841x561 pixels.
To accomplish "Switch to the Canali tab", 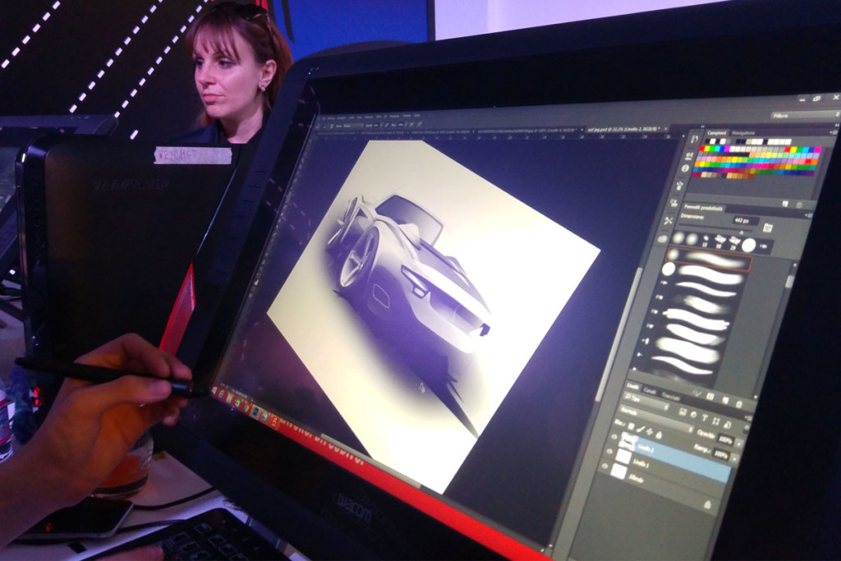I will [x=650, y=390].
